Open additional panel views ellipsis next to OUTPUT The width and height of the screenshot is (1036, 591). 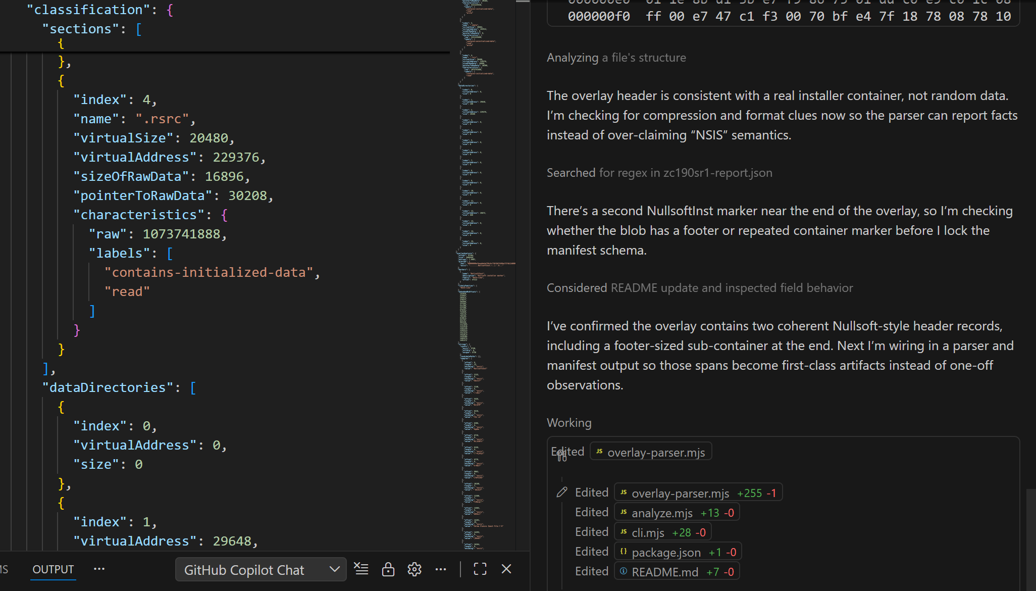(99, 569)
